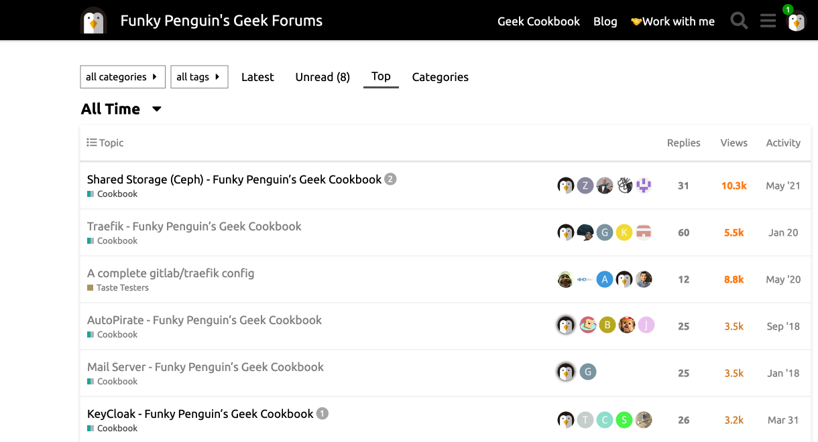Click the purple Z avatar in Ceph row
The image size is (818, 442).
click(x=585, y=186)
